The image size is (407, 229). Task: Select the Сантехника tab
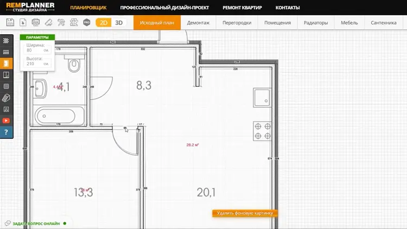[383, 23]
